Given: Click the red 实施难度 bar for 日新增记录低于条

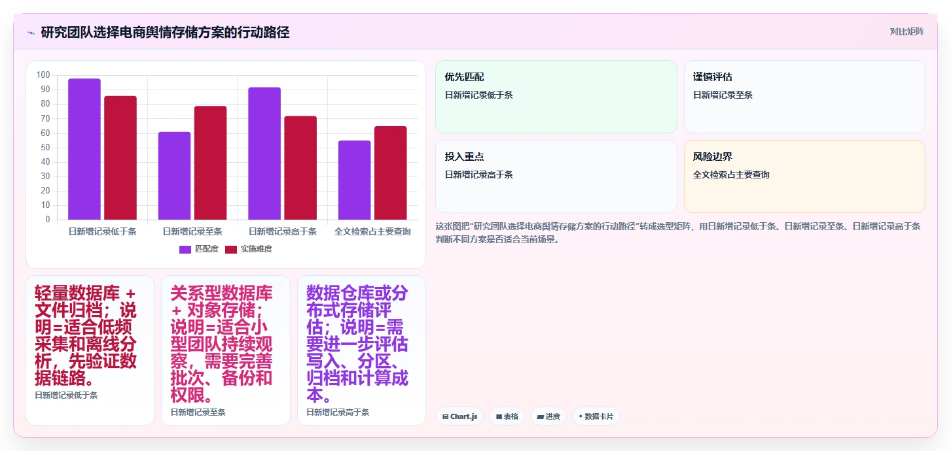Looking at the screenshot, I should click(120, 158).
